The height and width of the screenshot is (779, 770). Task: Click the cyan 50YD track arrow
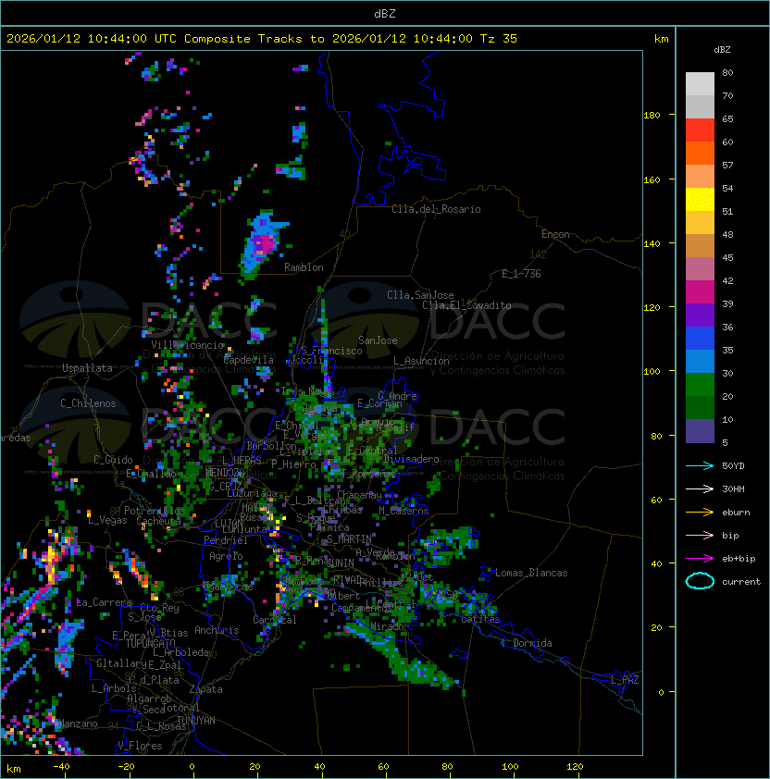tap(700, 465)
